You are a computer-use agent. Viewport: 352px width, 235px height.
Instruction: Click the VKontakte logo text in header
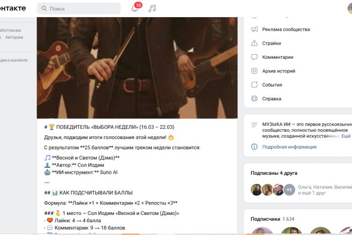coord(12,8)
